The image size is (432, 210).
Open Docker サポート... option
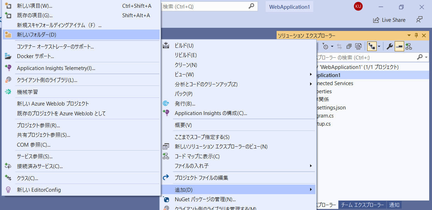click(x=81, y=56)
